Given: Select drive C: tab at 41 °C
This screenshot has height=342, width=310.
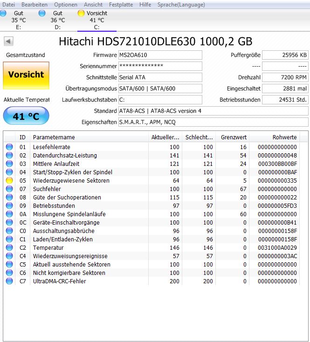Looking at the screenshot, I should click(x=97, y=20).
